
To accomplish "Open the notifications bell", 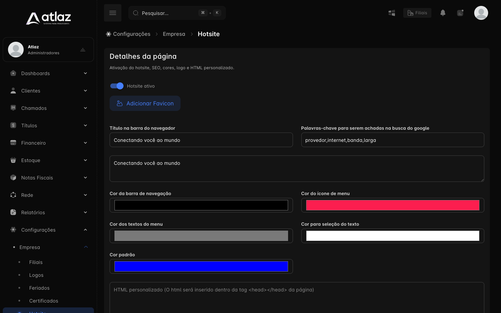I will (x=443, y=13).
